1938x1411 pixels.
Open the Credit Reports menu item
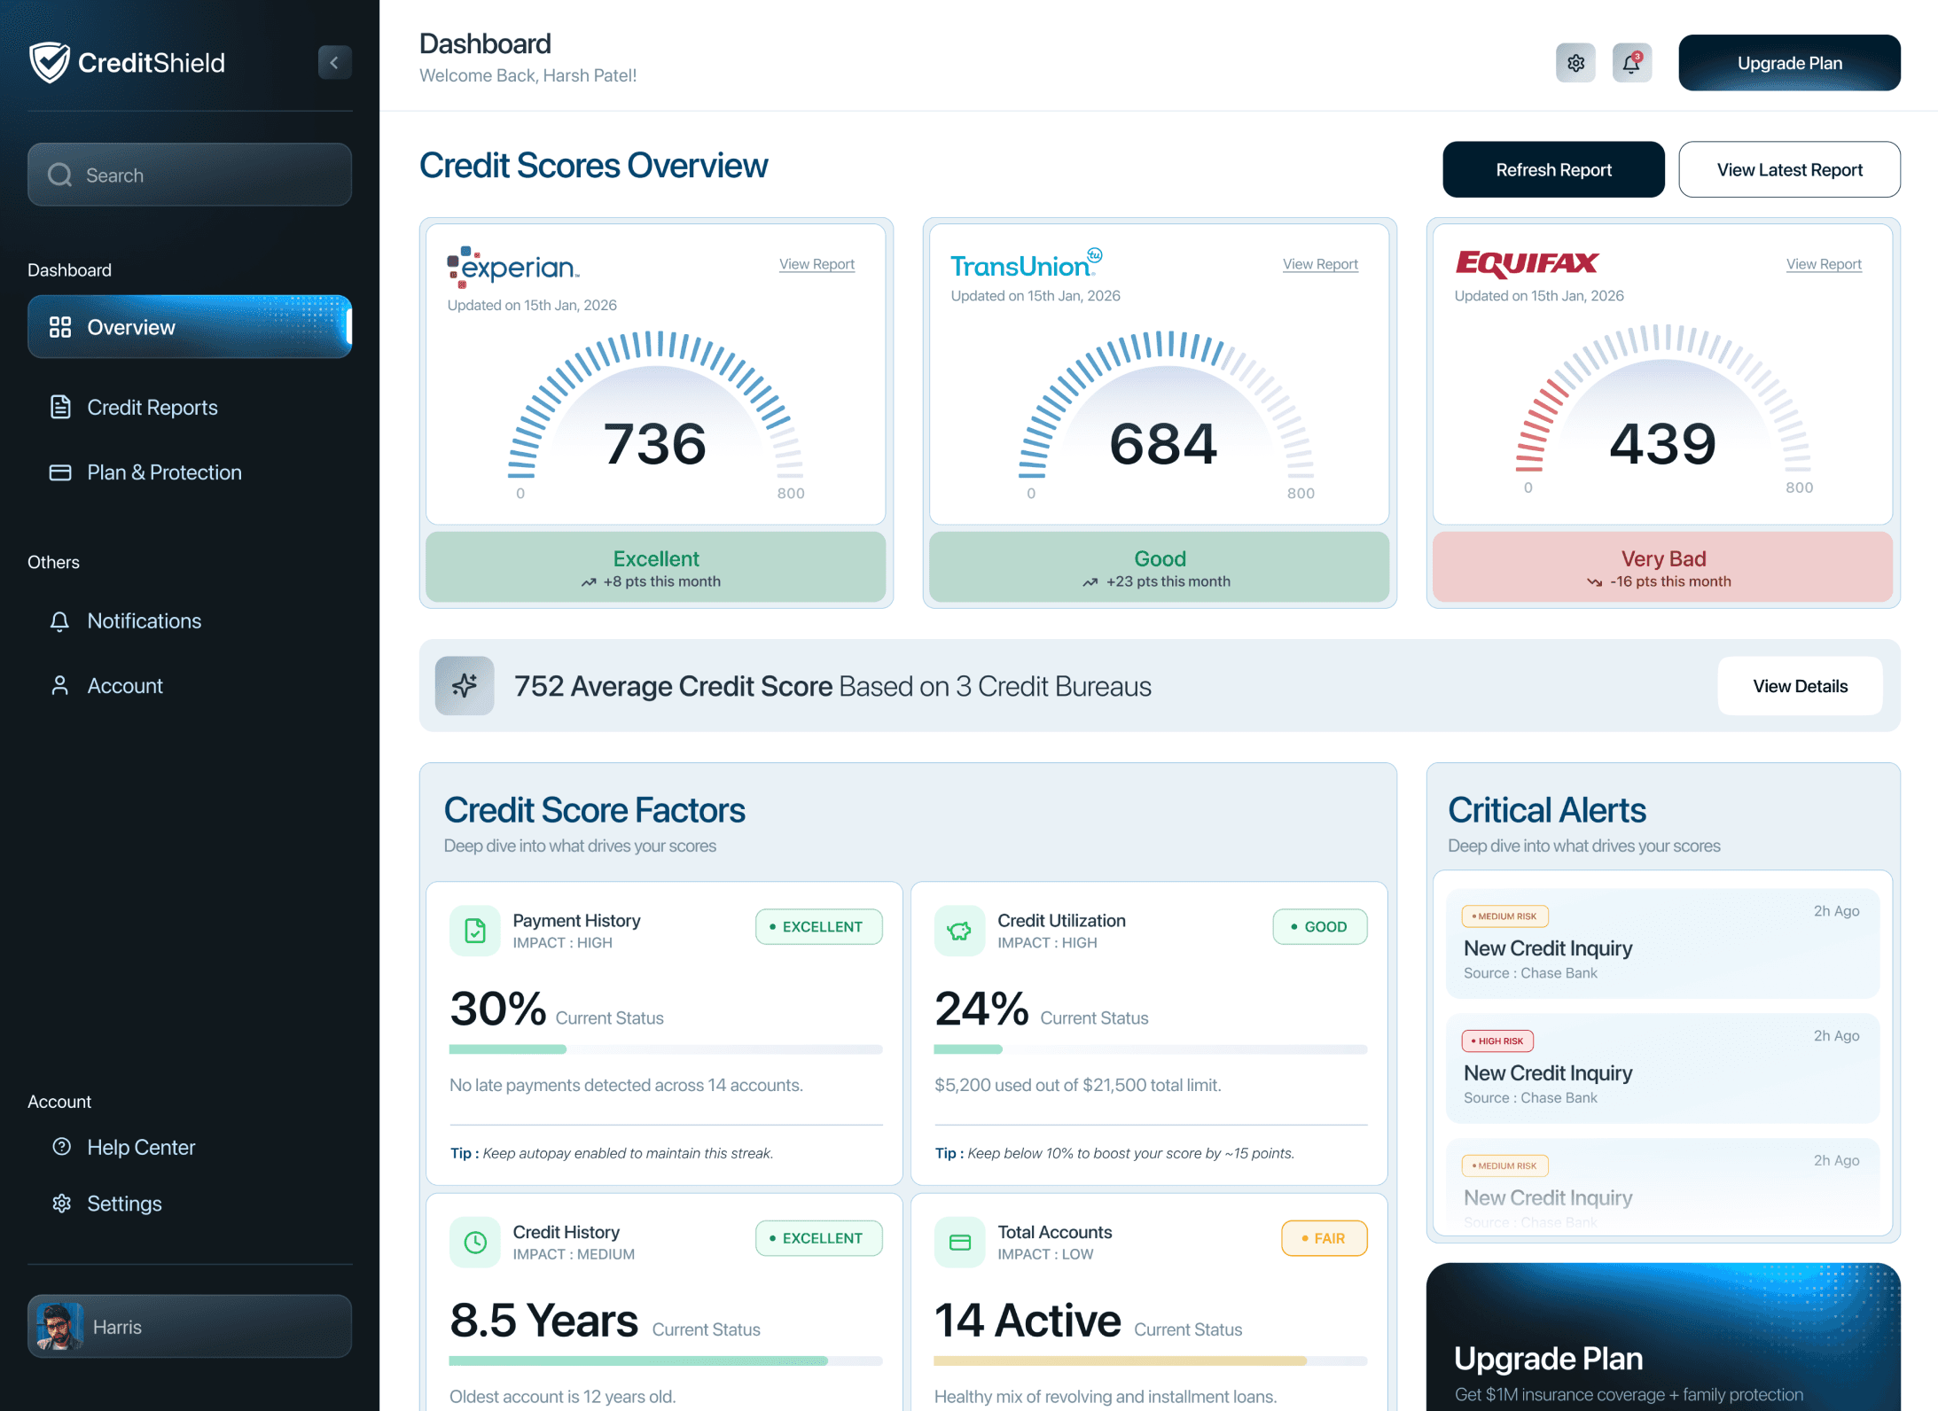pos(152,407)
